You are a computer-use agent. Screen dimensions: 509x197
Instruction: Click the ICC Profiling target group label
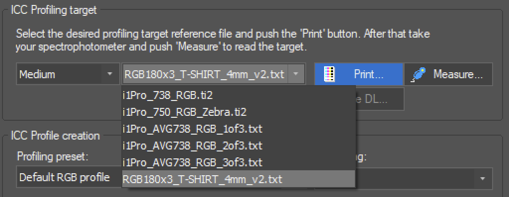coord(54,10)
